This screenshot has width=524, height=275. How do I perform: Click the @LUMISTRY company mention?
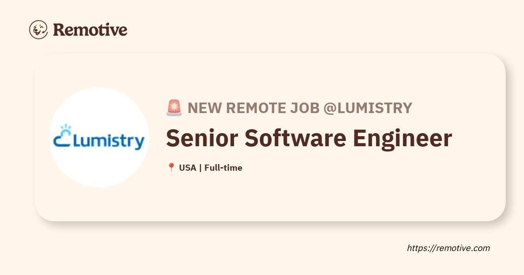tap(368, 108)
